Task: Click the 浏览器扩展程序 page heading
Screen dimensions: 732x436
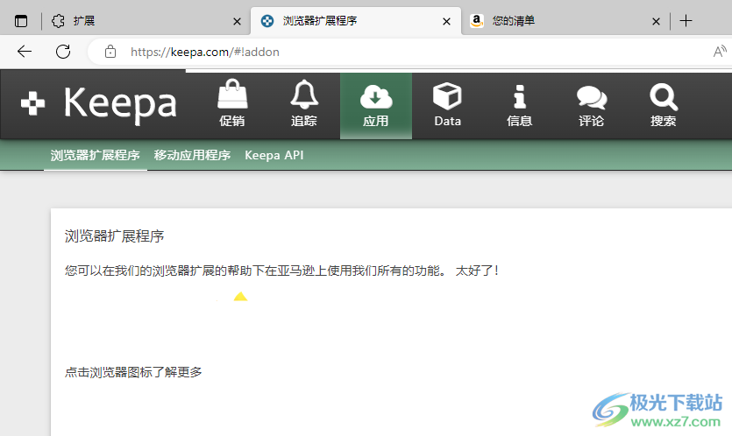Action: (x=114, y=236)
